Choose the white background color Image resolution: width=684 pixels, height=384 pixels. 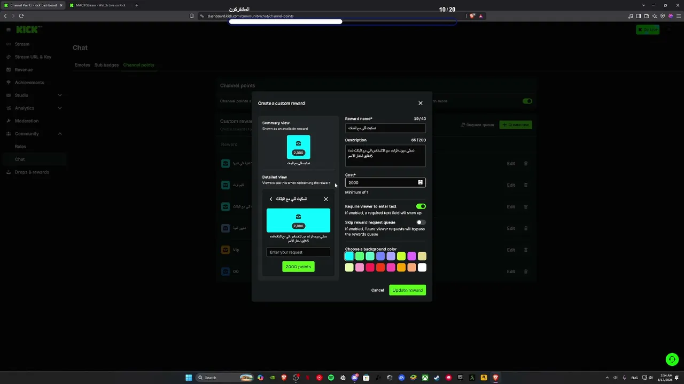pos(422,267)
